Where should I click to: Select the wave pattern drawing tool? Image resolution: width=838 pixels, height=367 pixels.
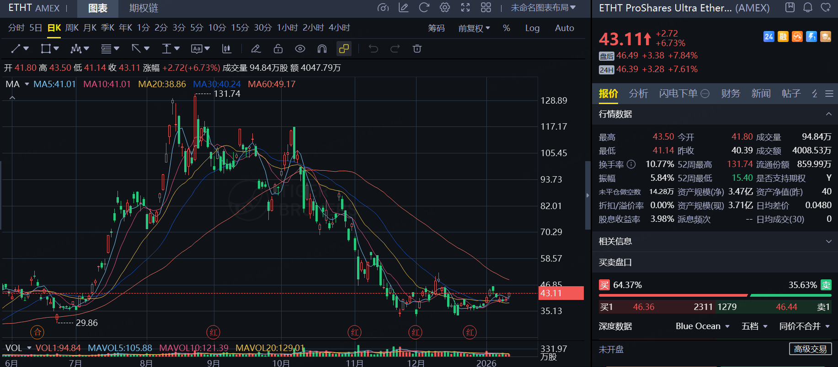[x=76, y=49]
